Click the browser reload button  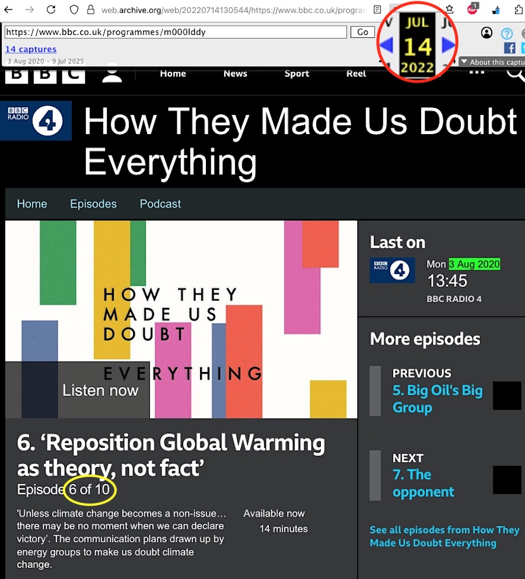coord(51,9)
